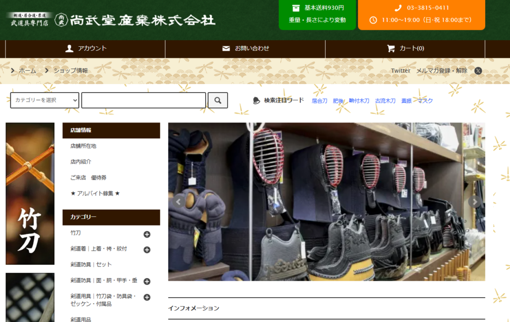
Task: Go to next slide with right arrow
Action: pyautogui.click(x=475, y=202)
